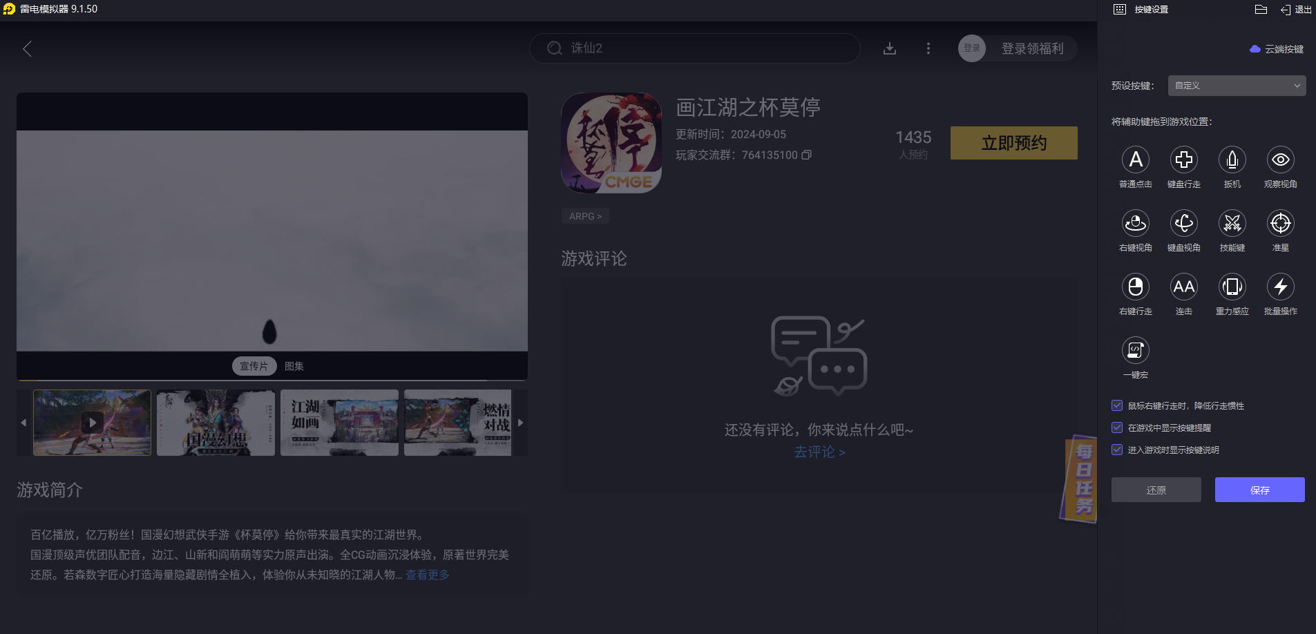
Task: Select the 技能键 crossed swords icon
Action: tap(1232, 223)
